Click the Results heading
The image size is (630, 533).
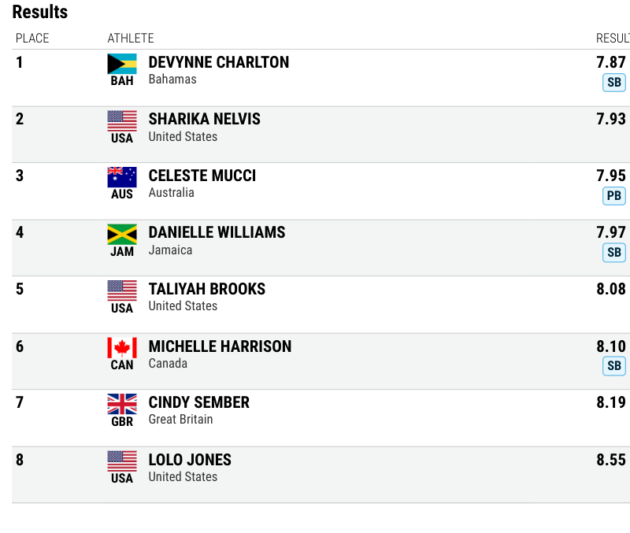[40, 12]
